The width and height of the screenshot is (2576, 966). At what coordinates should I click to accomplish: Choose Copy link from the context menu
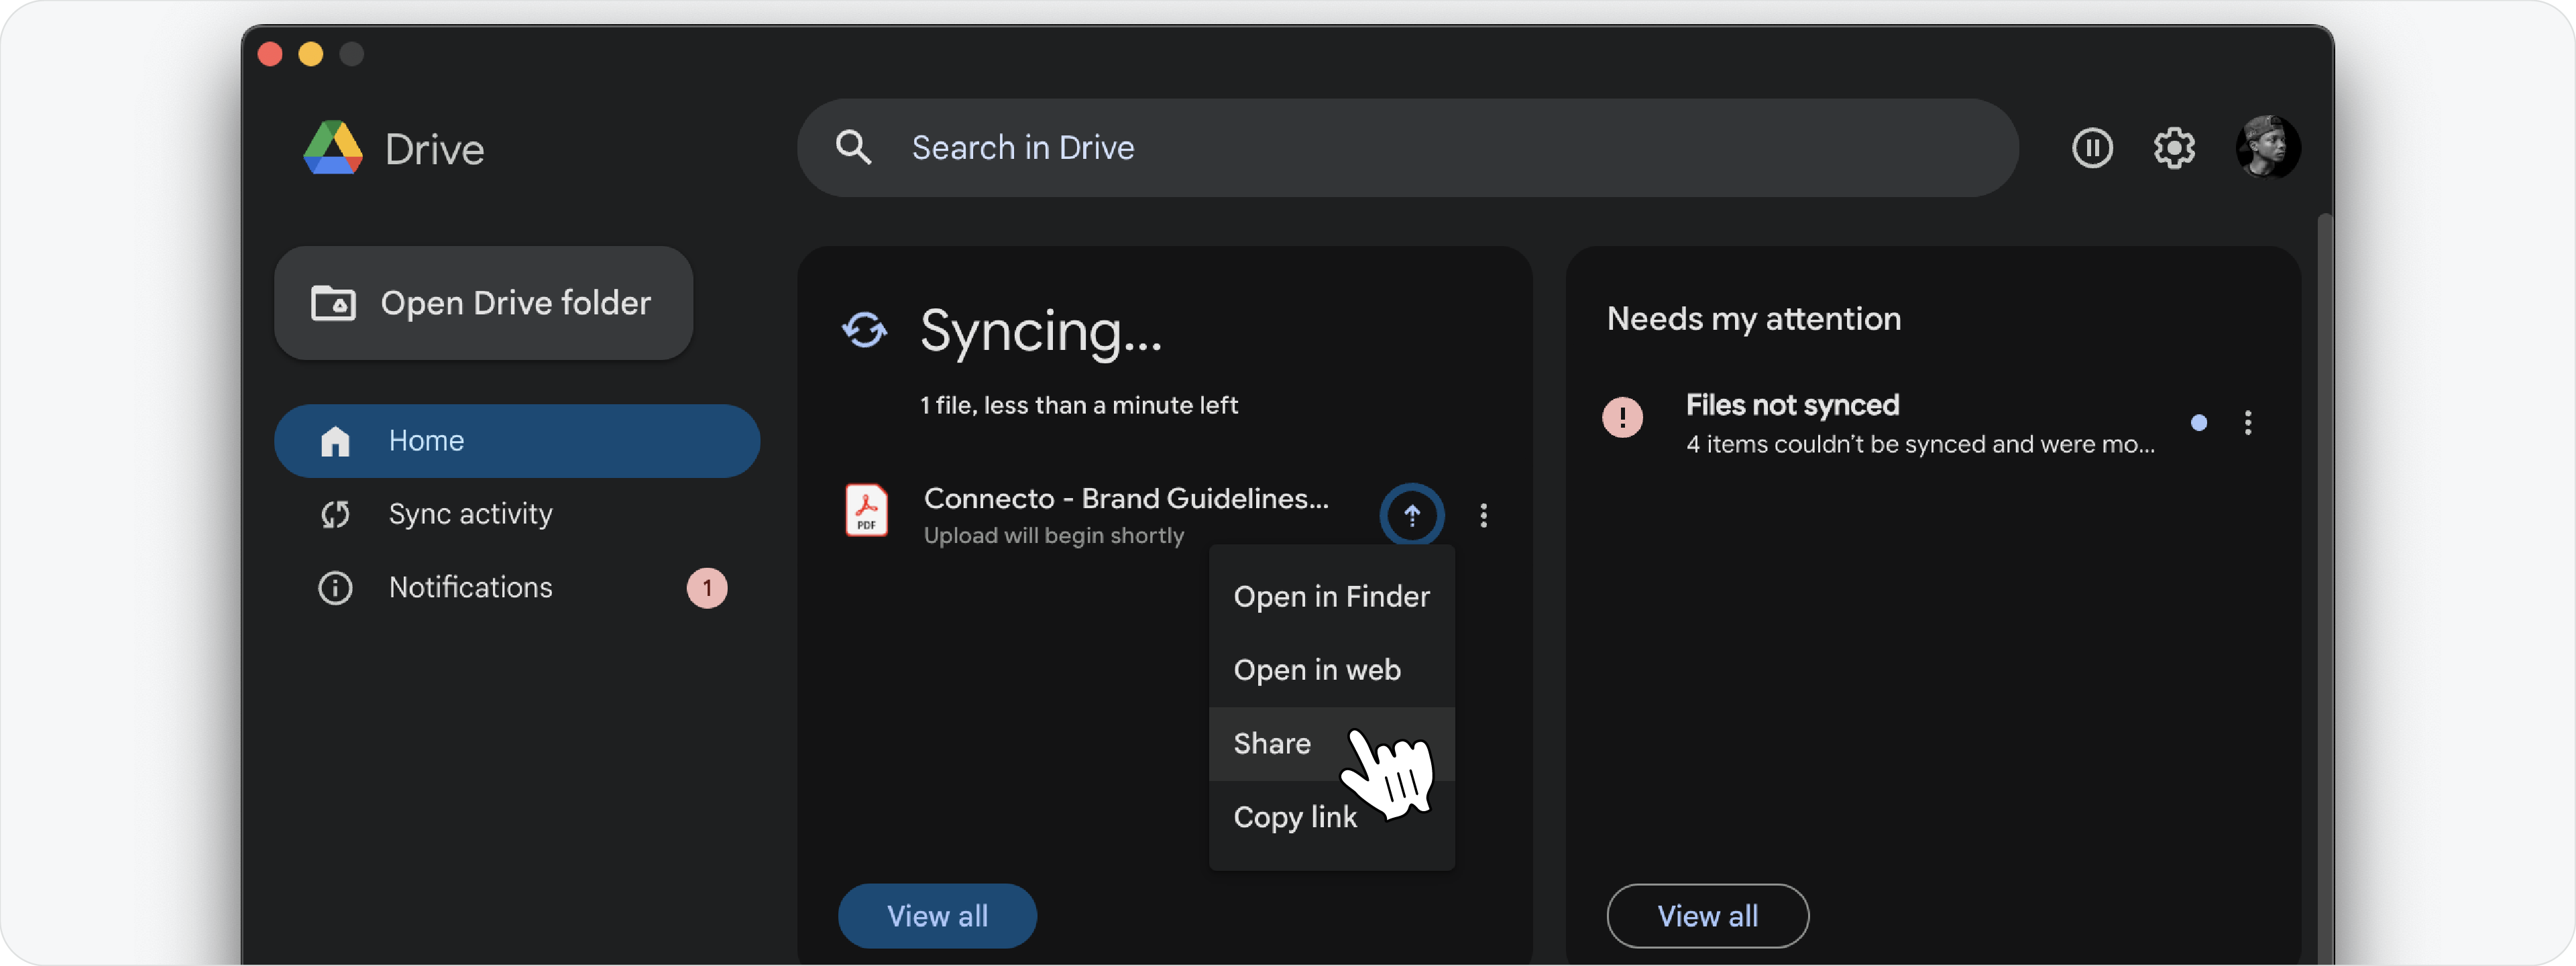click(x=1294, y=816)
